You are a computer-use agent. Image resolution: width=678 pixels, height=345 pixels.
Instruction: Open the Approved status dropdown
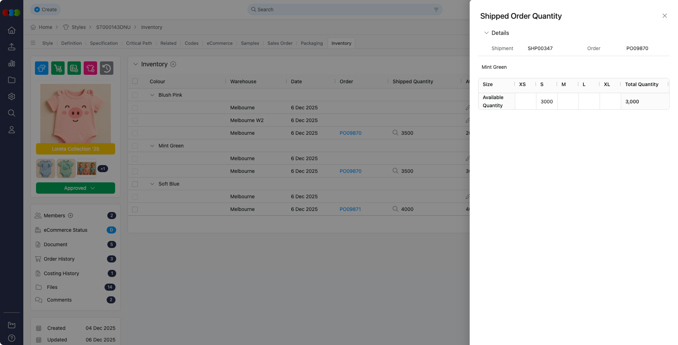coord(75,188)
